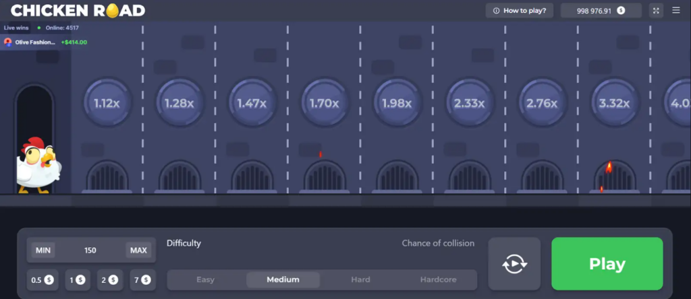Click the flaming grate under 3.32x
Image resolution: width=691 pixels, height=299 pixels.
(615, 176)
